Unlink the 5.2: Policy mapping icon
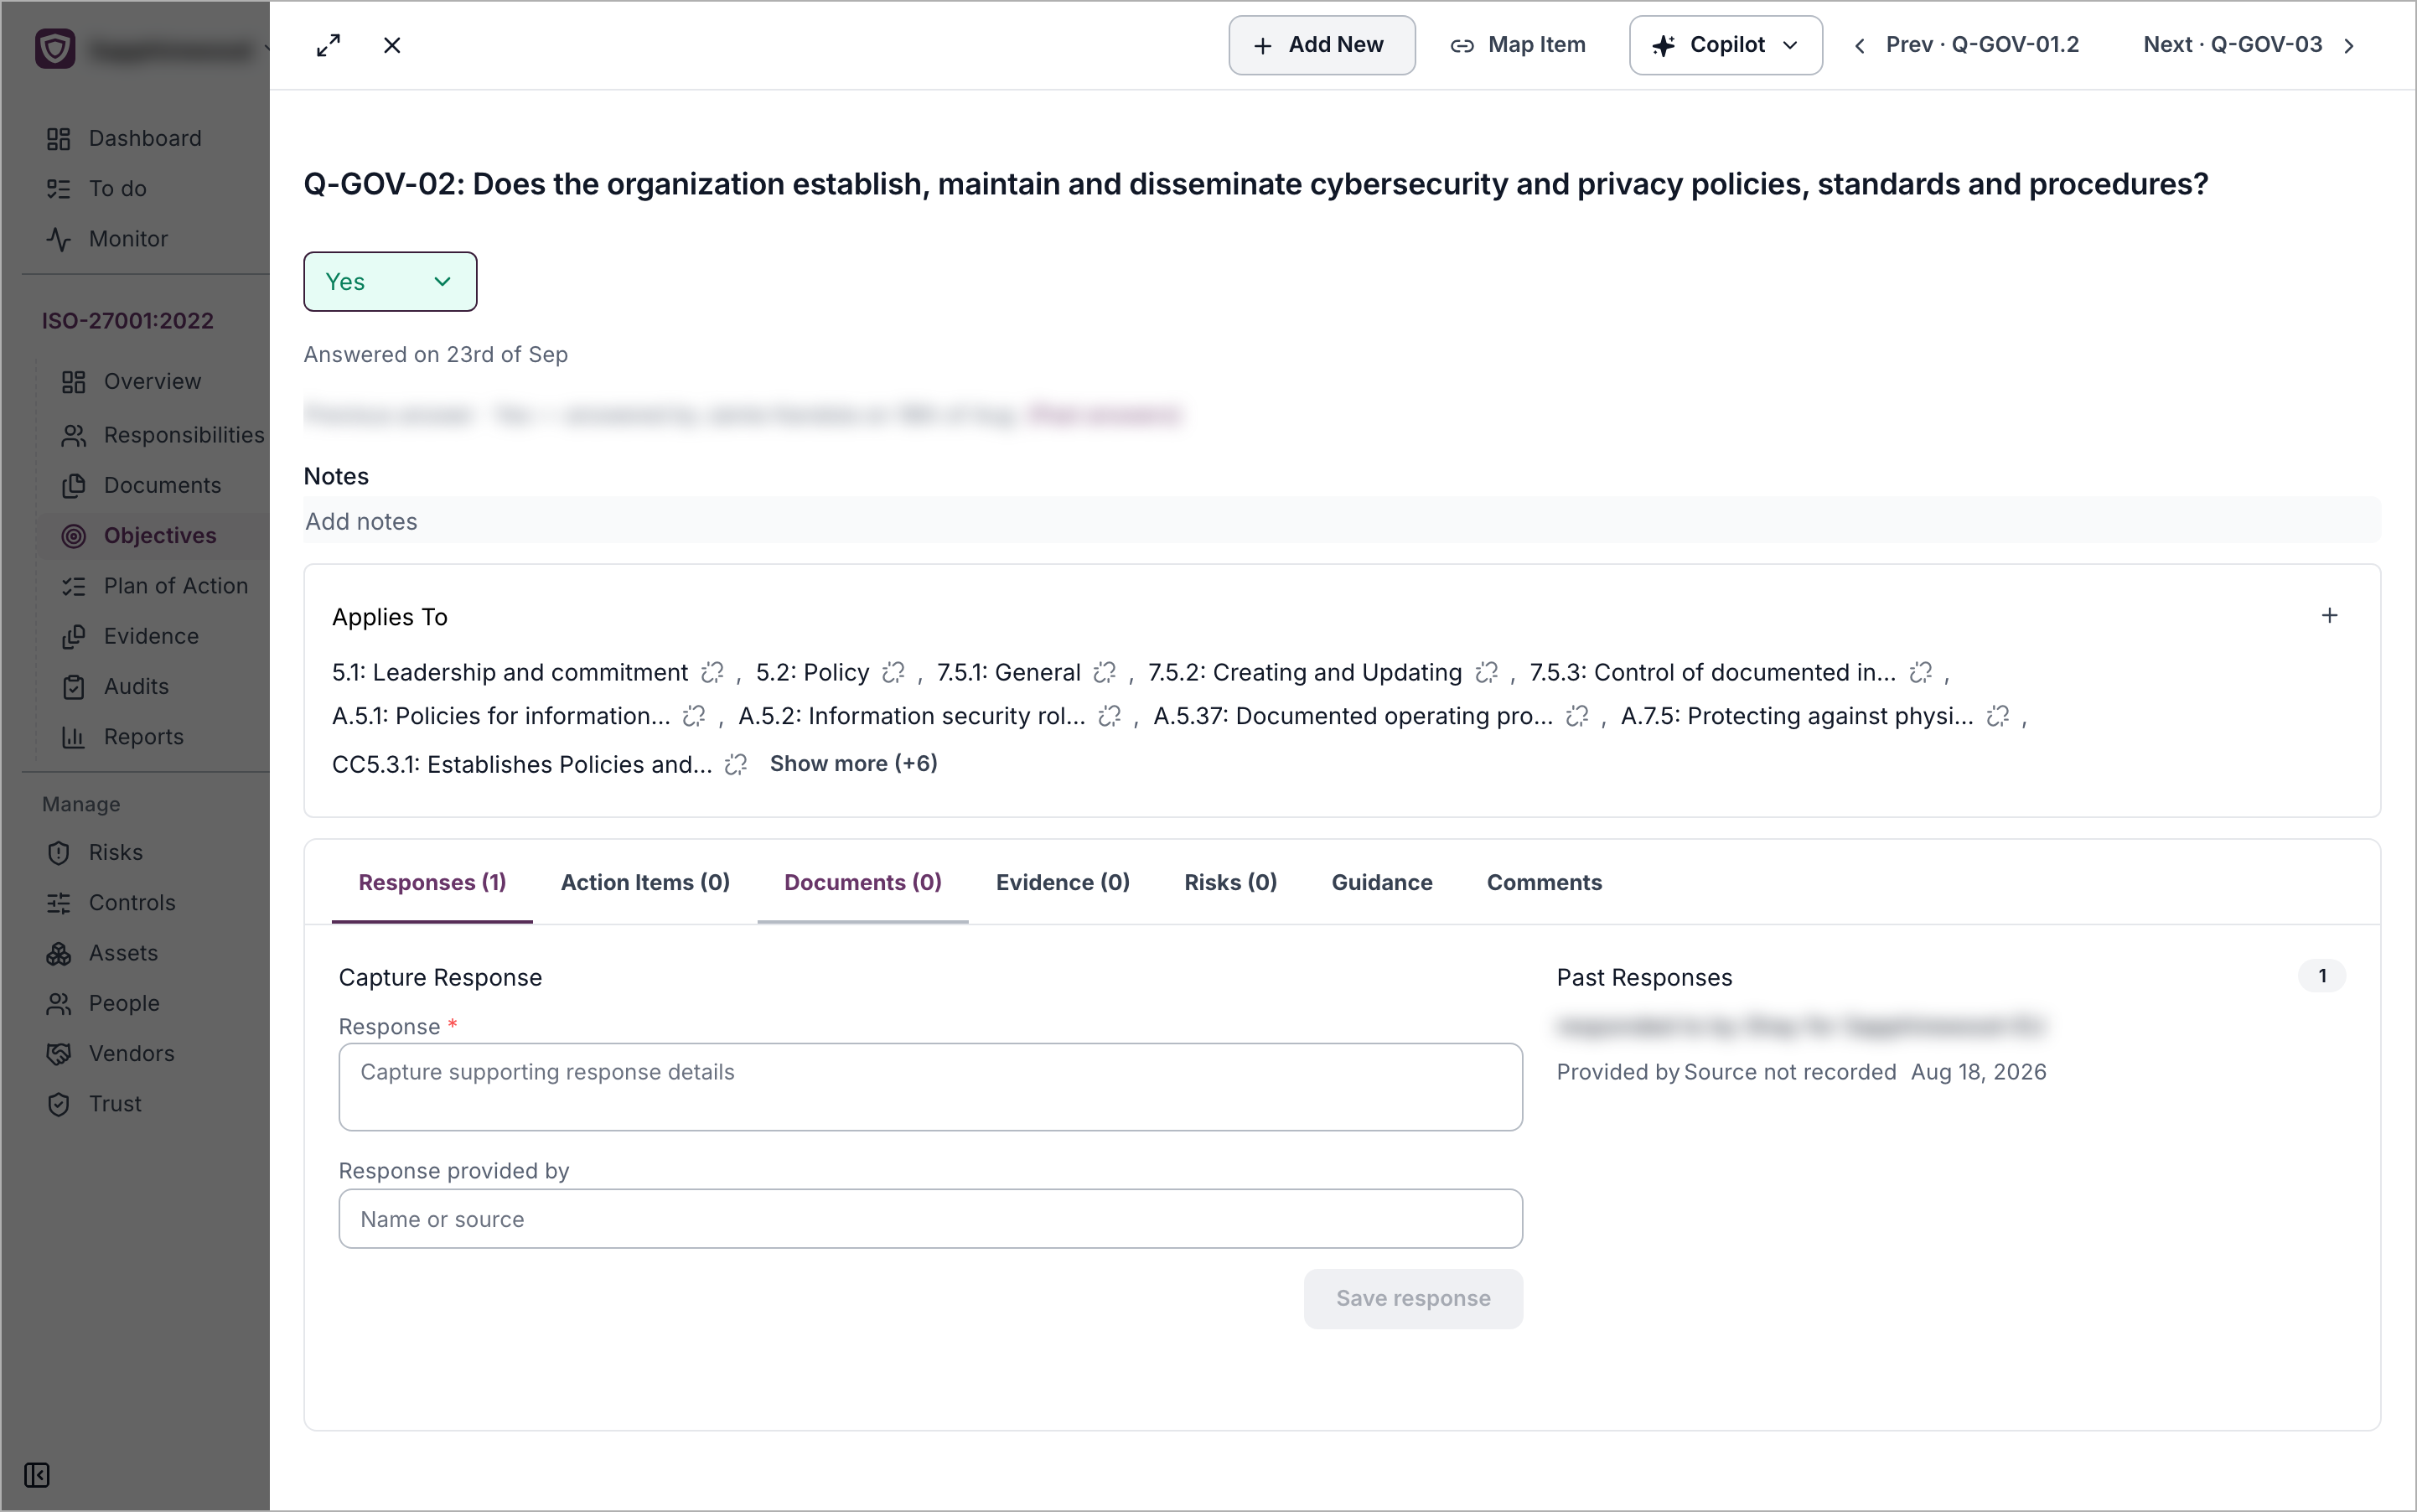2417x1512 pixels. click(x=893, y=672)
